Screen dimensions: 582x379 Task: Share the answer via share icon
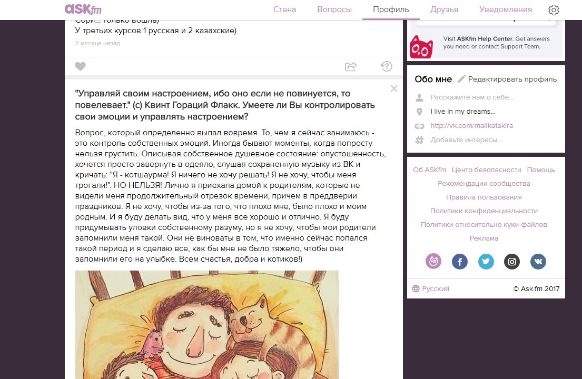click(x=351, y=66)
